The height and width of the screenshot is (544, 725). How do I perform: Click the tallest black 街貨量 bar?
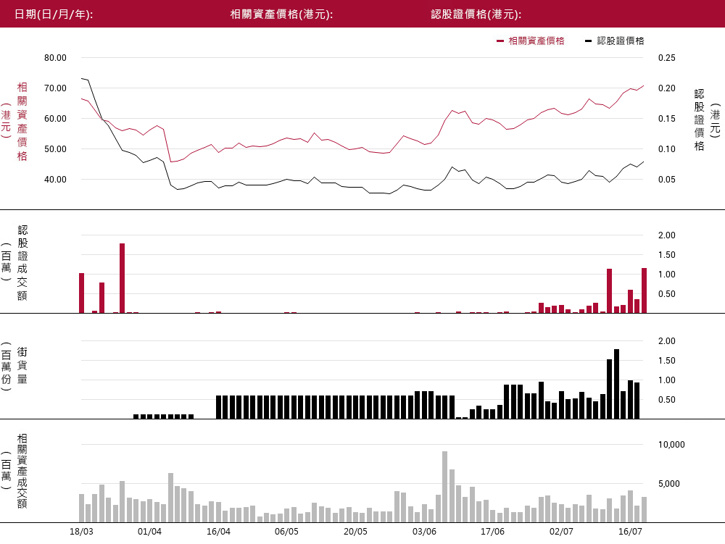(616, 384)
